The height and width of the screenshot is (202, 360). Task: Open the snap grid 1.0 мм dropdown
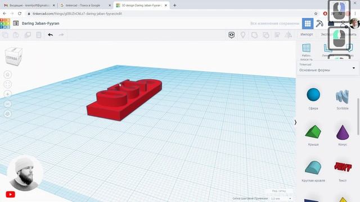point(281,198)
